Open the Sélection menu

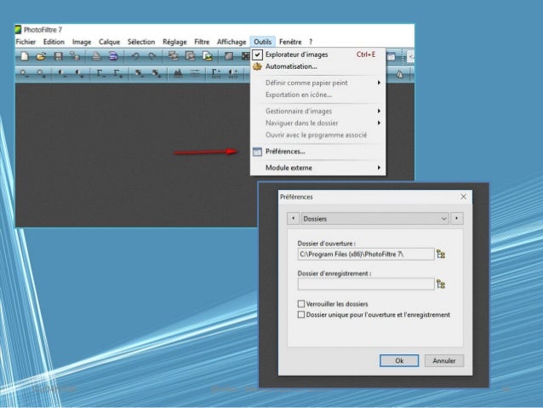(141, 42)
